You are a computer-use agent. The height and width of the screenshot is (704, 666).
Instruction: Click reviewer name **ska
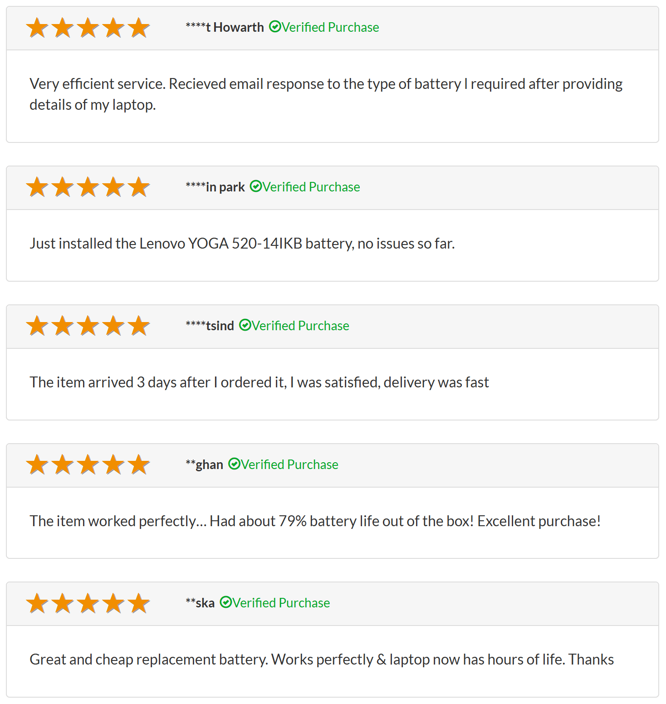[200, 603]
